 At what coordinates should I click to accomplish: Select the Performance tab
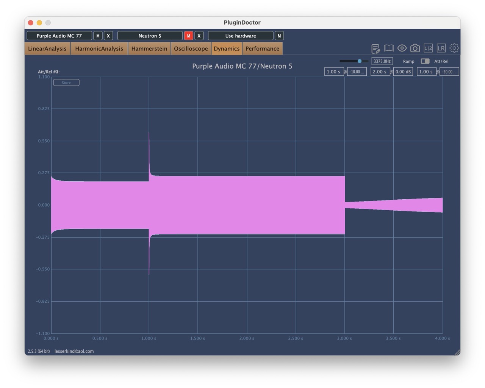(262, 48)
